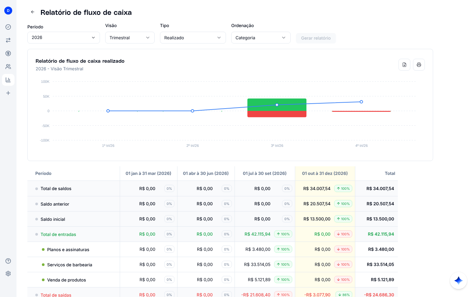Screen dimensions: 475x297
Task: Click the 'Saldo inicial' row label
Action: pyautogui.click(x=53, y=219)
